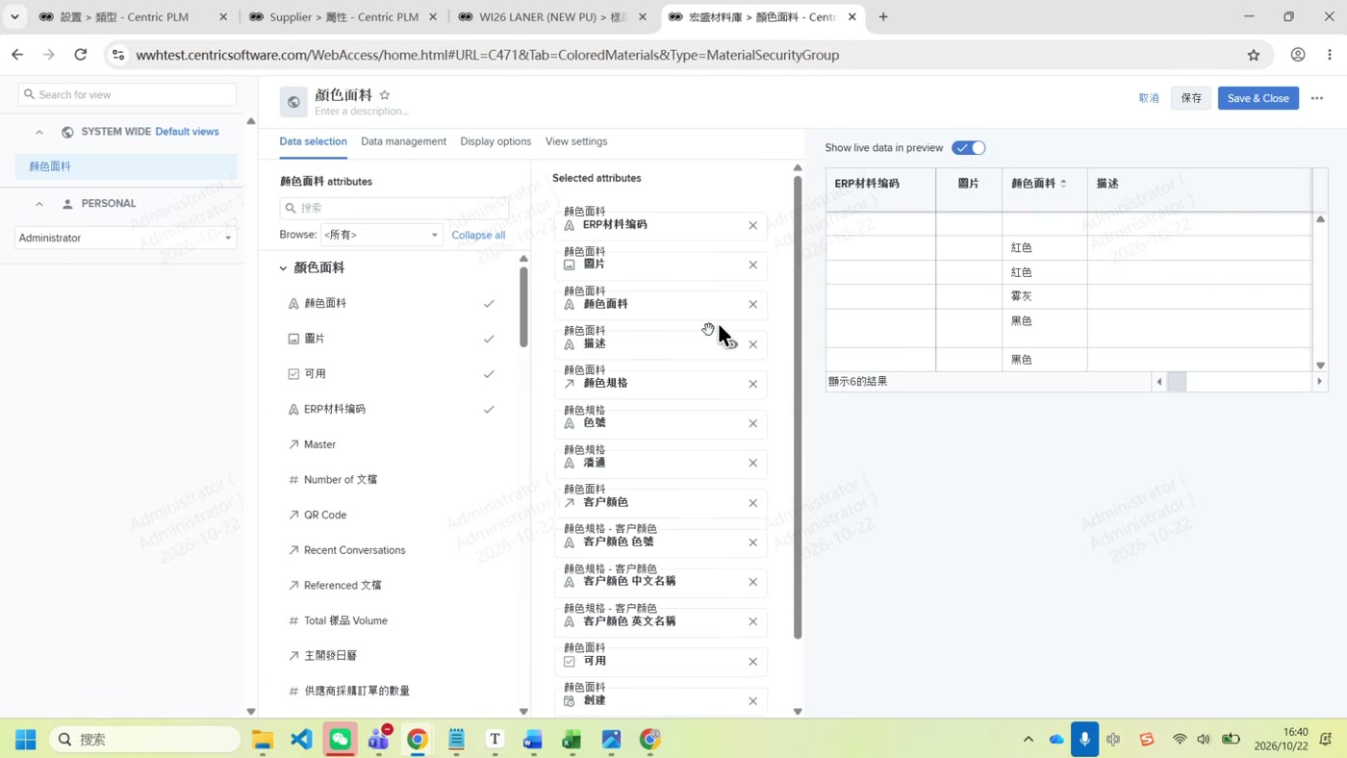Click the Collapse all link
This screenshot has width=1347, height=758.
(478, 235)
